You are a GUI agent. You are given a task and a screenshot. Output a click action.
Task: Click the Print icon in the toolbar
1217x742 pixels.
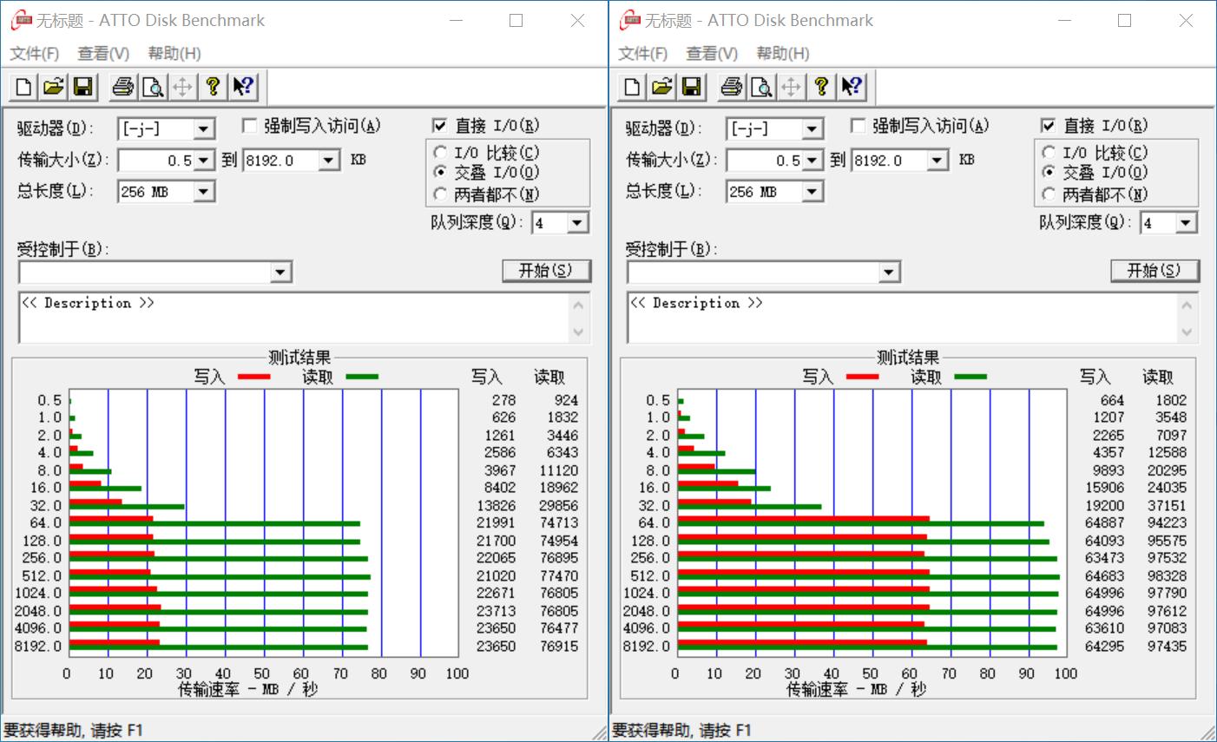click(122, 86)
